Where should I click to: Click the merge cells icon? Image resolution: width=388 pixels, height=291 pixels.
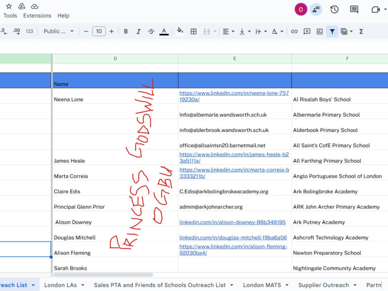tap(206, 31)
